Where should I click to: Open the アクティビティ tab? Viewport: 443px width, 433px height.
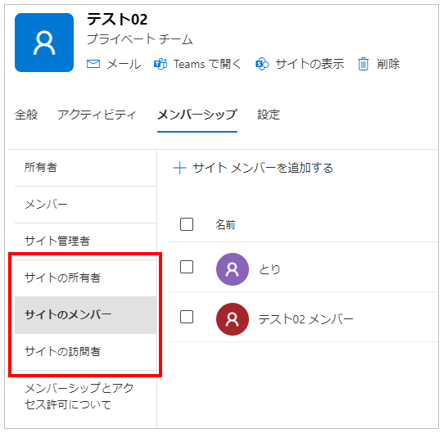pyautogui.click(x=97, y=115)
